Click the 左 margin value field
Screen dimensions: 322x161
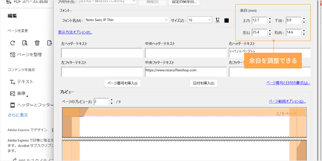pyautogui.click(x=260, y=32)
